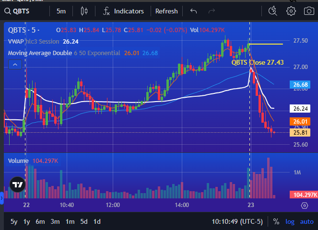Image resolution: width=318 pixels, height=230 pixels.
Task: Click the TradingView logo
Action: click(x=17, y=184)
